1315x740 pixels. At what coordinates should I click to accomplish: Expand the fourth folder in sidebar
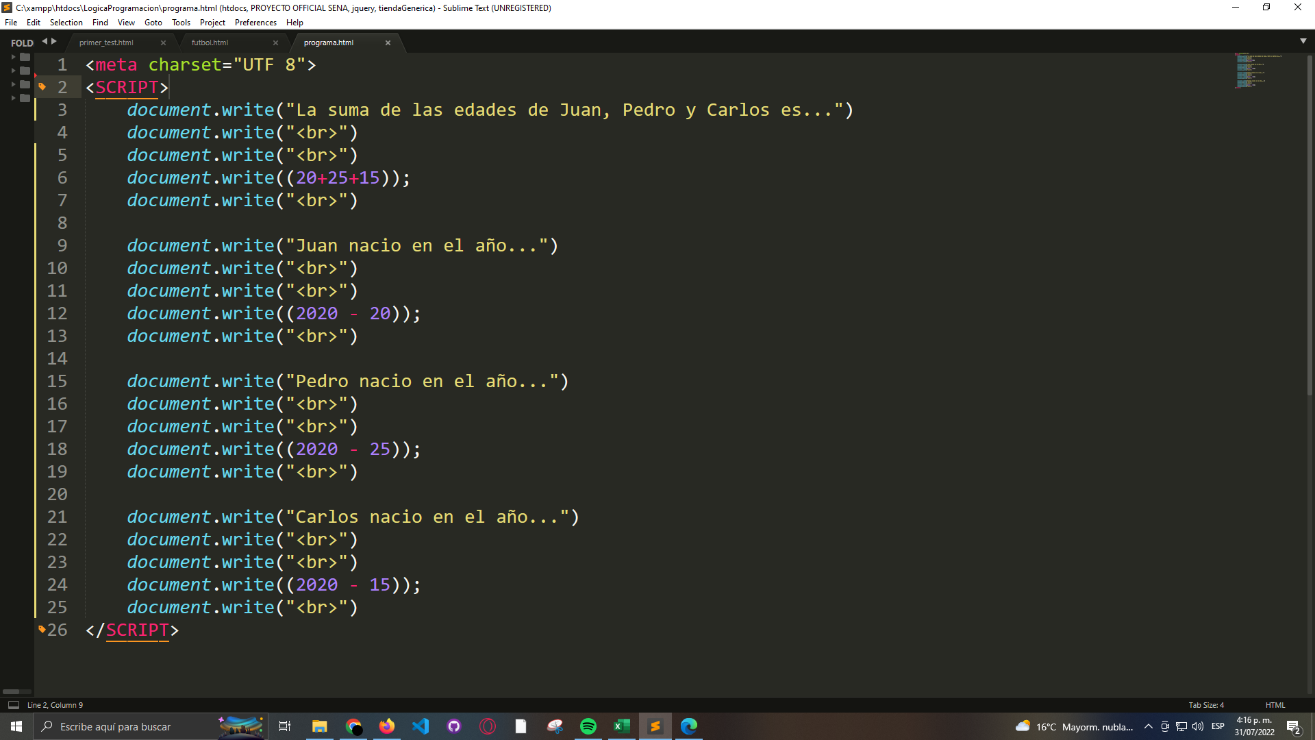13,98
